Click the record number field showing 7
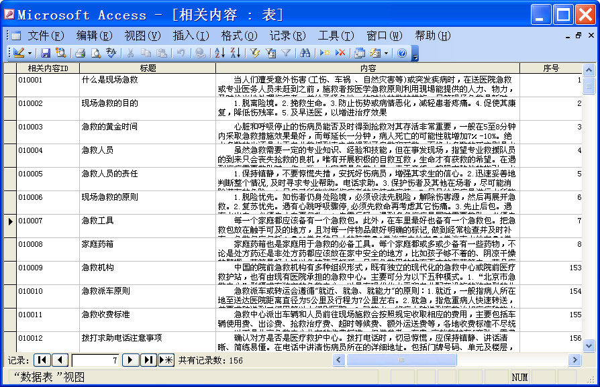This screenshot has height=387, width=600. [95, 360]
